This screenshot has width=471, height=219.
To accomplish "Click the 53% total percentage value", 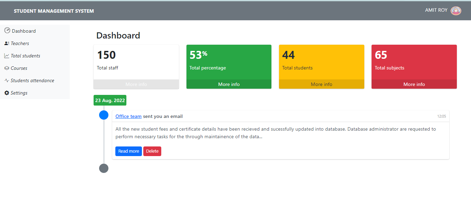I will pos(199,55).
